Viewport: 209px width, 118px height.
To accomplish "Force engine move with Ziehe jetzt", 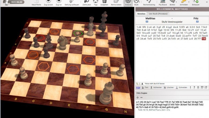I will 87,3.
